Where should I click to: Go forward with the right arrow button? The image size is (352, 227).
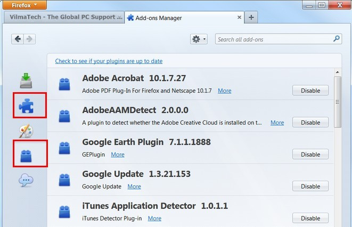point(30,39)
